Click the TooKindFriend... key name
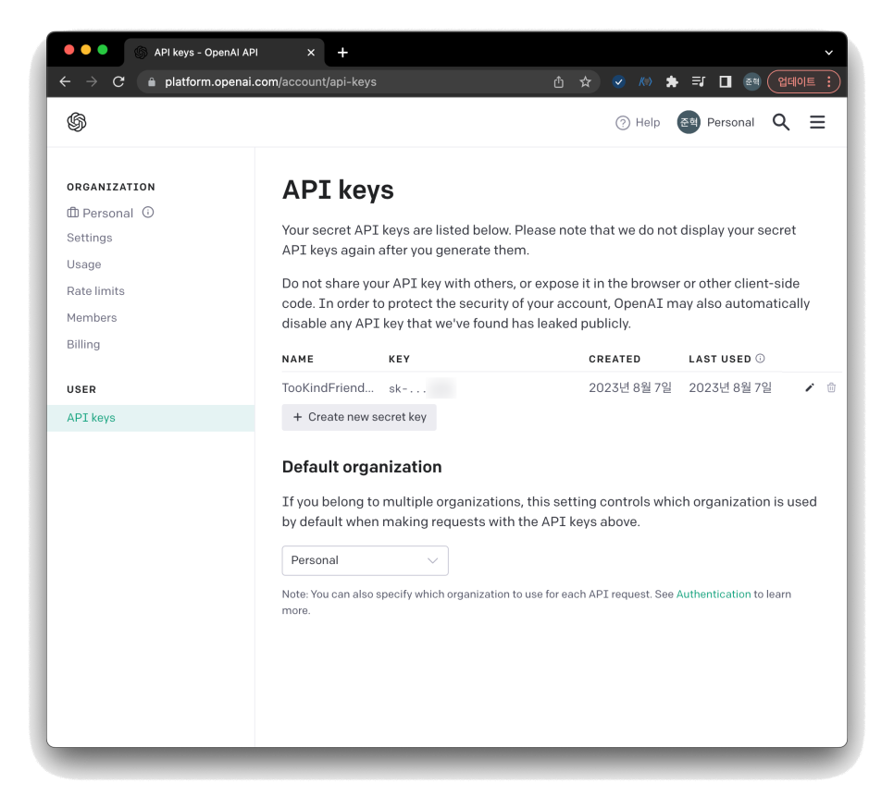The image size is (894, 809). click(x=328, y=388)
